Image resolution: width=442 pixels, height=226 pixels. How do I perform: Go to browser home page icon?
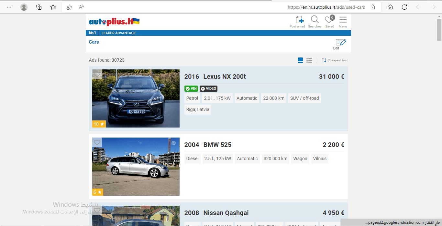pos(390,7)
